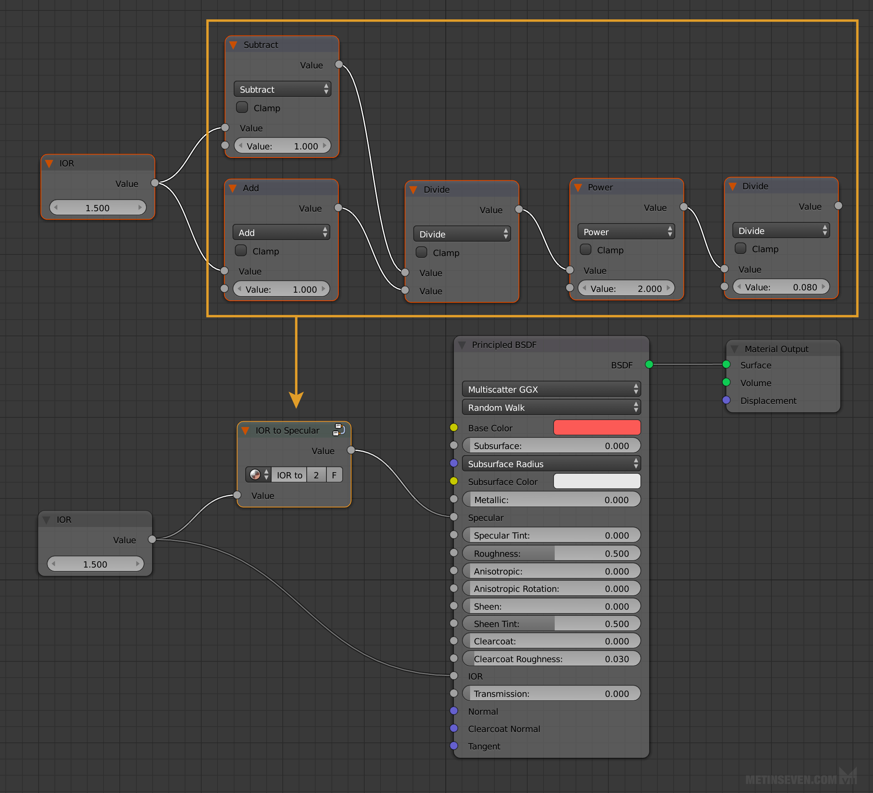The width and height of the screenshot is (873, 793).
Task: Toggle the F fake user button
Action: coord(334,475)
